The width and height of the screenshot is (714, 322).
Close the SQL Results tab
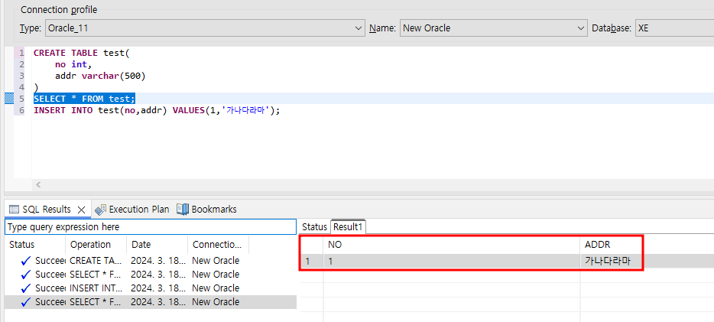[82, 210]
